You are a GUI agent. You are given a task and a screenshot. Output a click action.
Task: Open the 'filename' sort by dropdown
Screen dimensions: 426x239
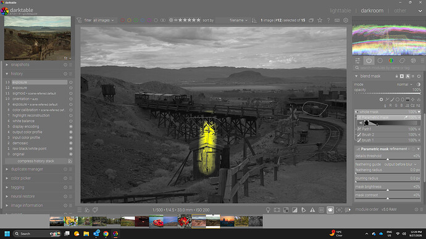[238, 20]
